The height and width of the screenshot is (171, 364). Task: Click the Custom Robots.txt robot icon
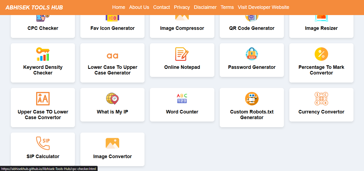pos(252,99)
